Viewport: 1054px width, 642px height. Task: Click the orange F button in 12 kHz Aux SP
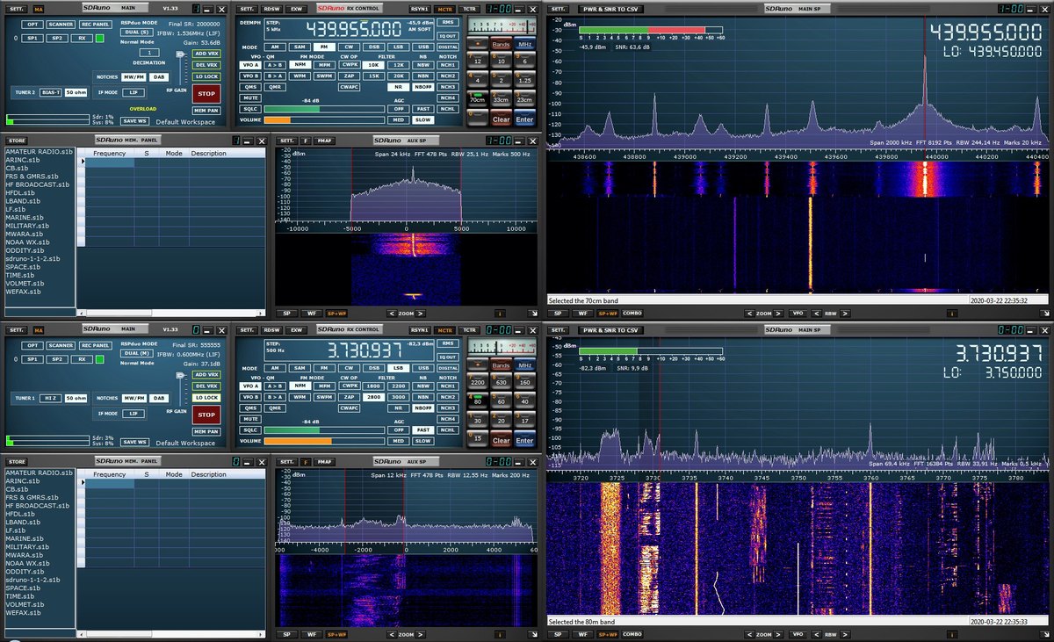[x=306, y=461]
